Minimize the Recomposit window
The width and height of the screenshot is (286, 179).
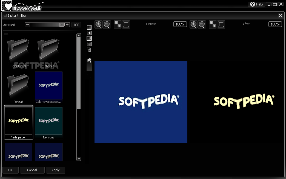(269, 4)
